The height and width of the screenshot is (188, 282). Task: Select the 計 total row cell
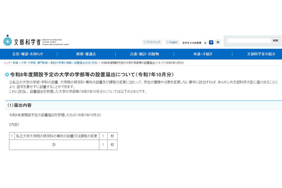pyautogui.click(x=54, y=145)
